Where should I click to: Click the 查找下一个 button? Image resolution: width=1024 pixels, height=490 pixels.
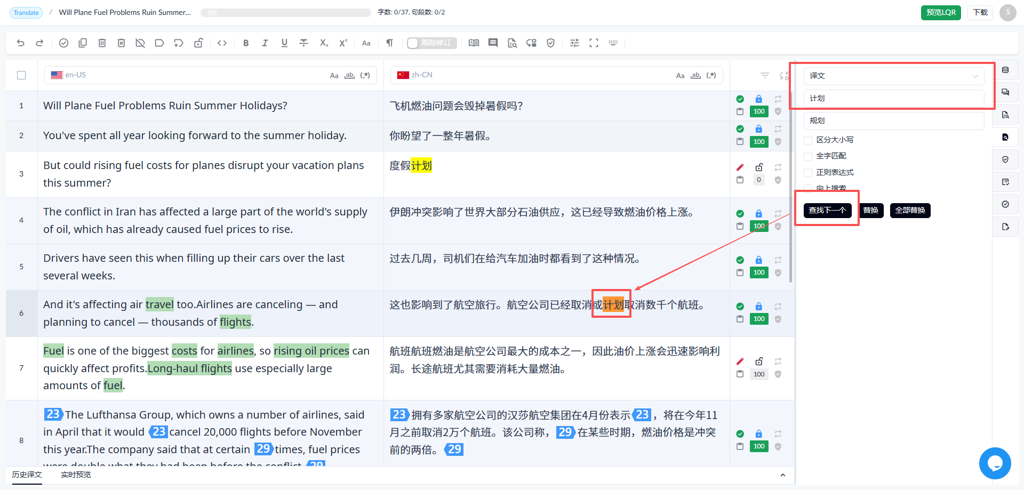coord(827,211)
